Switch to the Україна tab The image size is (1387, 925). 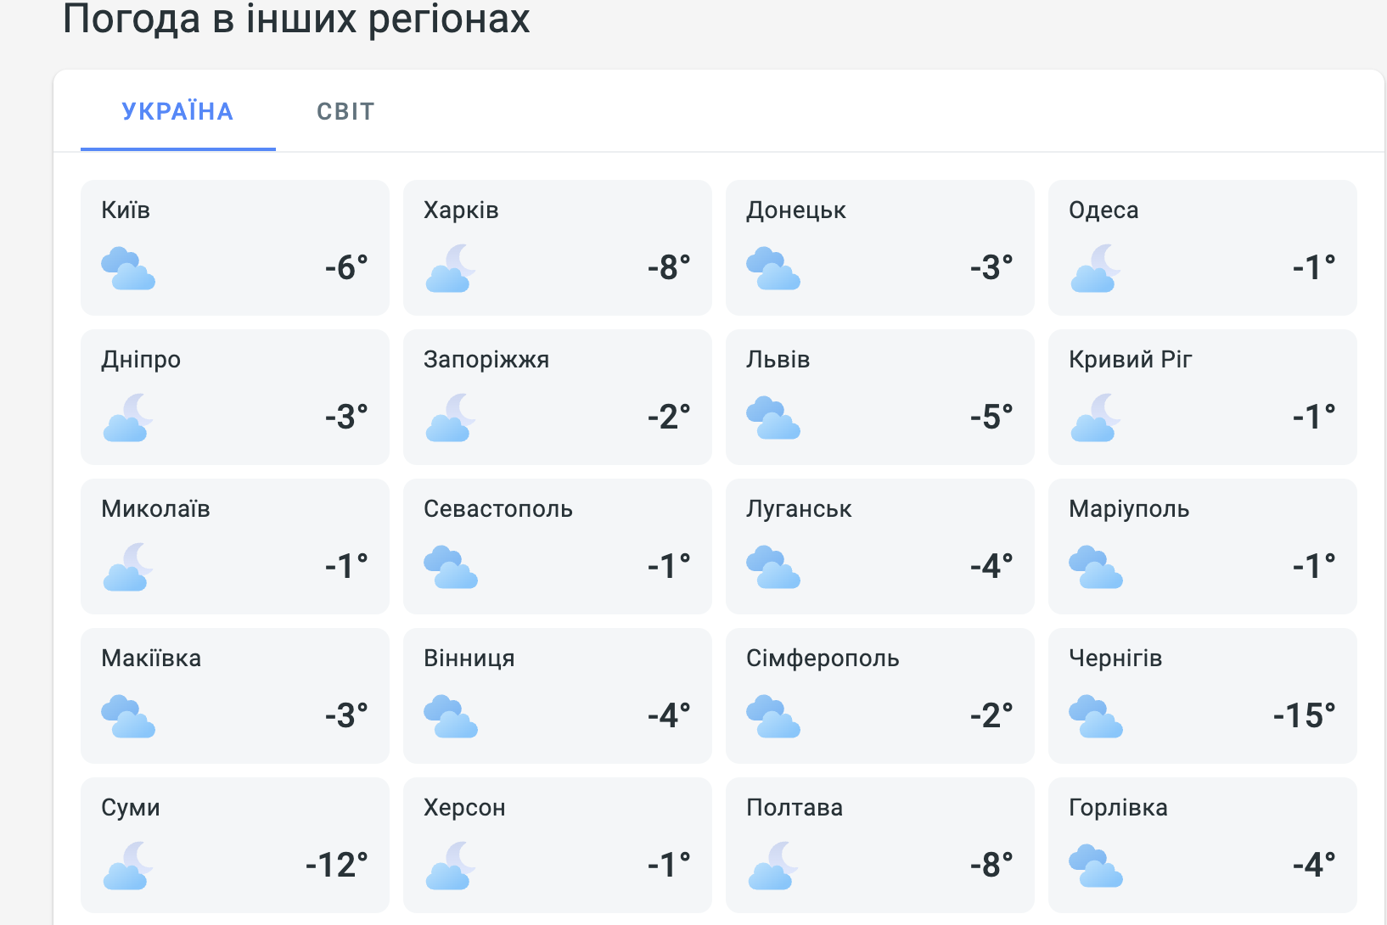tap(177, 111)
